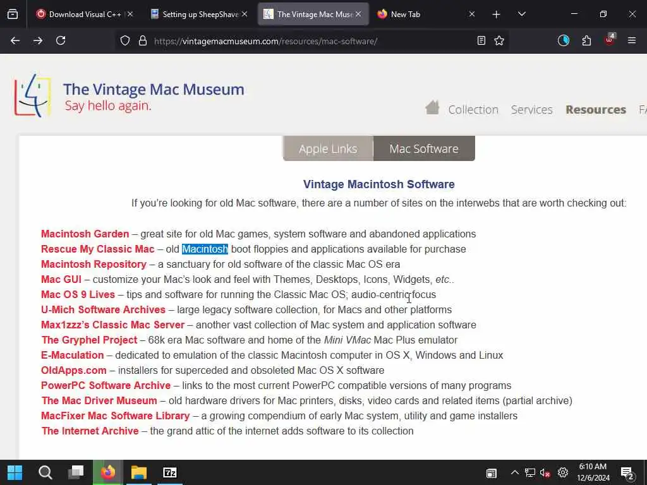Click the muted volume tray icon
This screenshot has height=485, width=647.
pyautogui.click(x=545, y=472)
